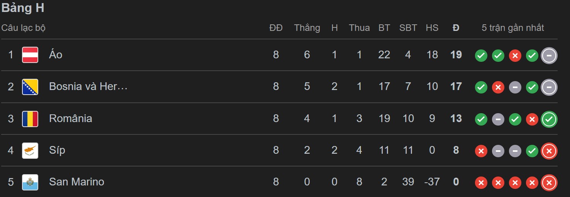Click Áo's red loss result icon

[x=515, y=56]
